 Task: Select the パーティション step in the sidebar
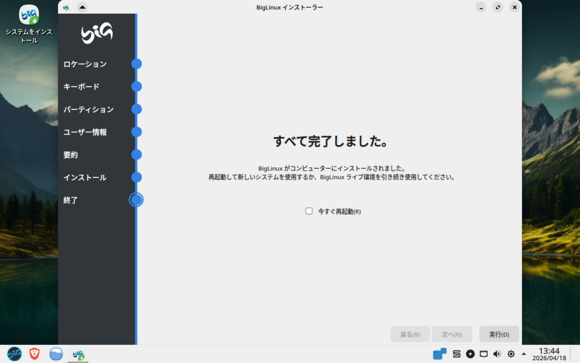tap(88, 109)
